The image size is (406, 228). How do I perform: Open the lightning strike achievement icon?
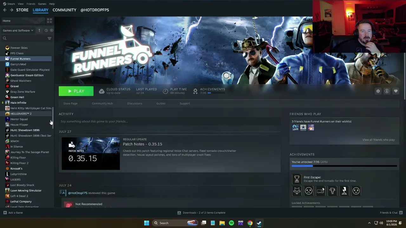point(344,191)
